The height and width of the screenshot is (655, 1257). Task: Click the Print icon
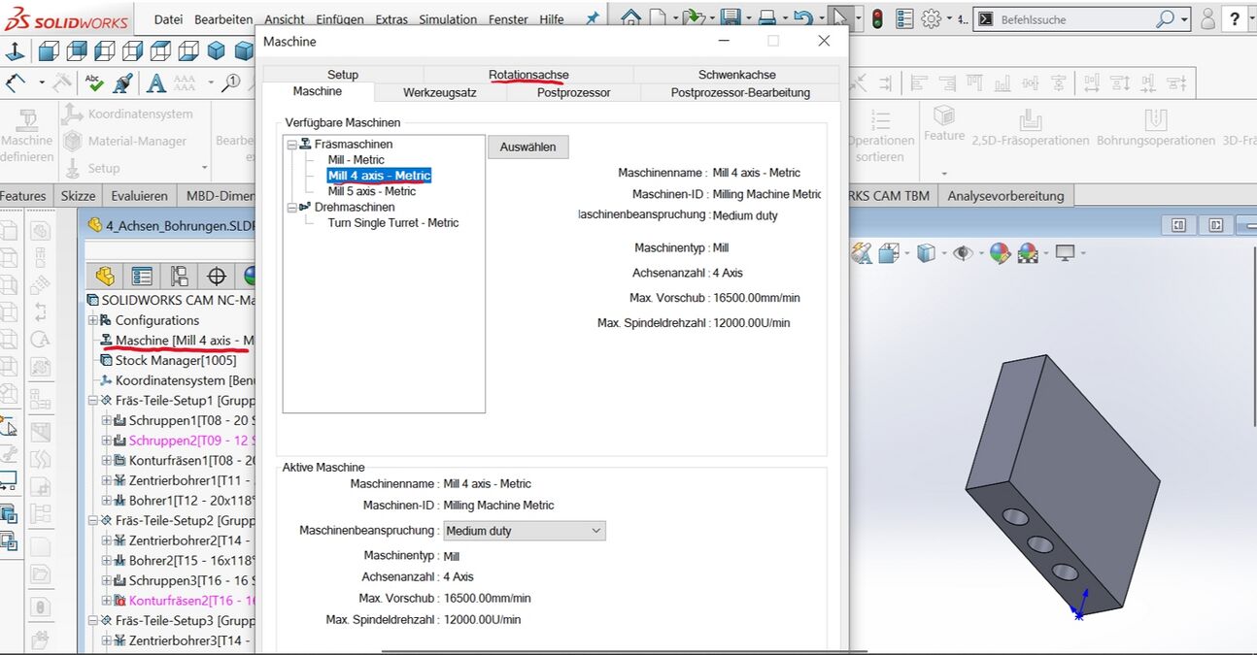click(766, 18)
